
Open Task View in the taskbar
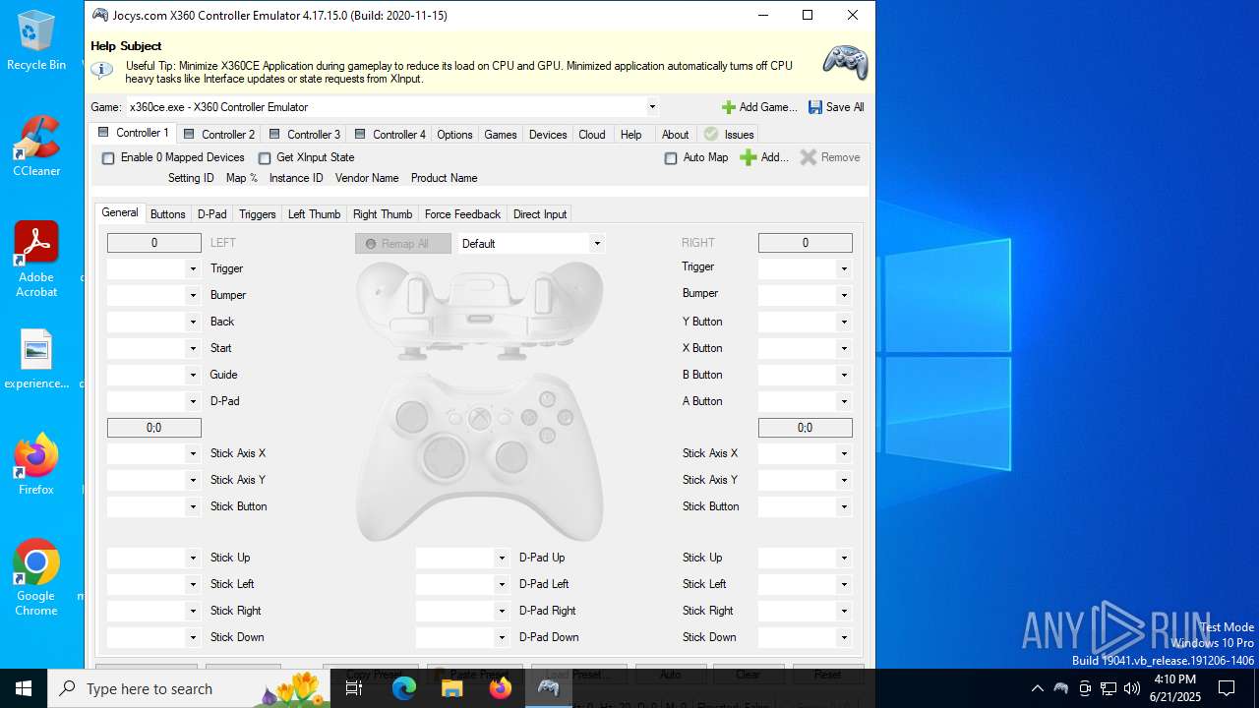(x=354, y=688)
